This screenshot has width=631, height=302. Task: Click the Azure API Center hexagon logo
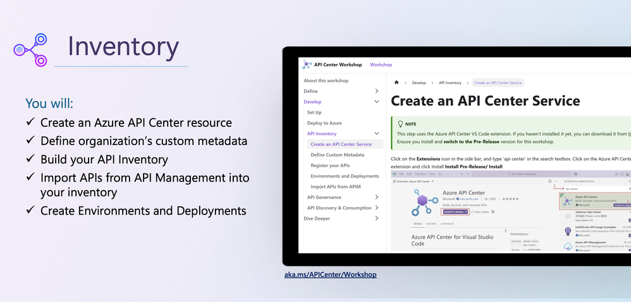(x=425, y=203)
